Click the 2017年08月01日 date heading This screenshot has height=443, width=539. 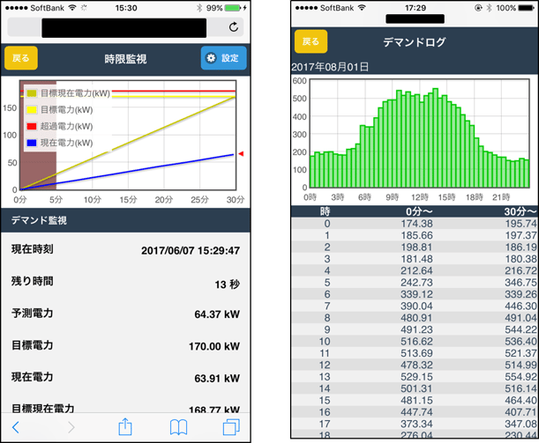pyautogui.click(x=330, y=67)
